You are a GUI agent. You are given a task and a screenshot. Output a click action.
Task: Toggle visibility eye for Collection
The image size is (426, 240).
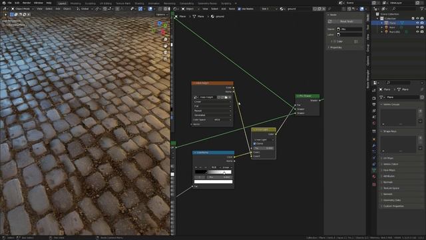[417, 19]
